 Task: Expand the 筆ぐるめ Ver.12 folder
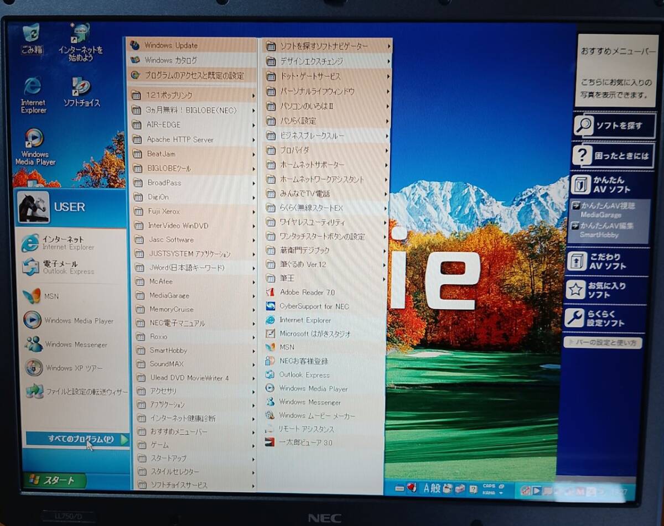325,264
